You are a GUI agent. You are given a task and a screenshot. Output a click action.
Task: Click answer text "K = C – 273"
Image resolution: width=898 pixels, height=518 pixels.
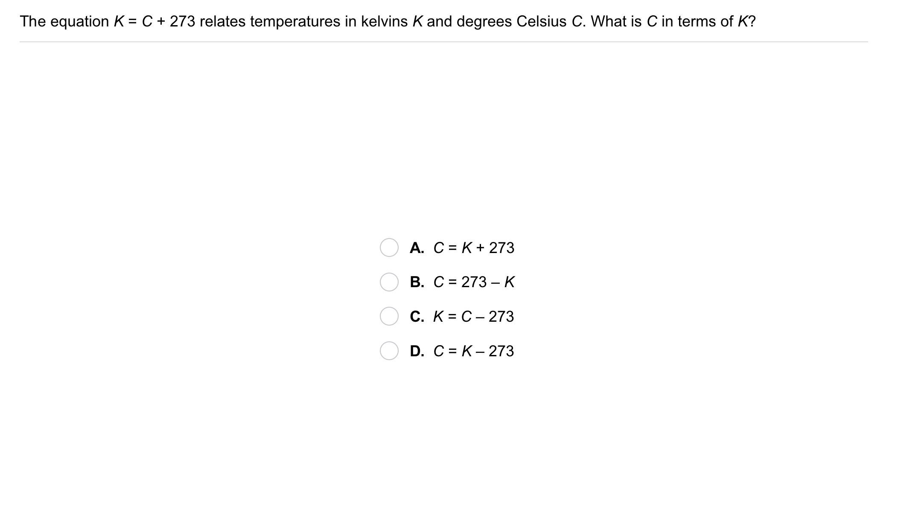[473, 317]
